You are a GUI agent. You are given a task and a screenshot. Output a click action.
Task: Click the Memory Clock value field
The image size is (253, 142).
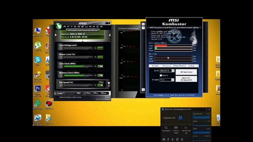100,75
